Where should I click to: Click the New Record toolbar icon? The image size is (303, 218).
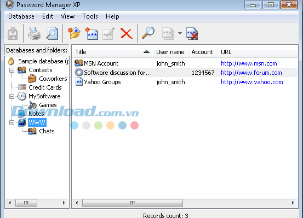(92, 33)
